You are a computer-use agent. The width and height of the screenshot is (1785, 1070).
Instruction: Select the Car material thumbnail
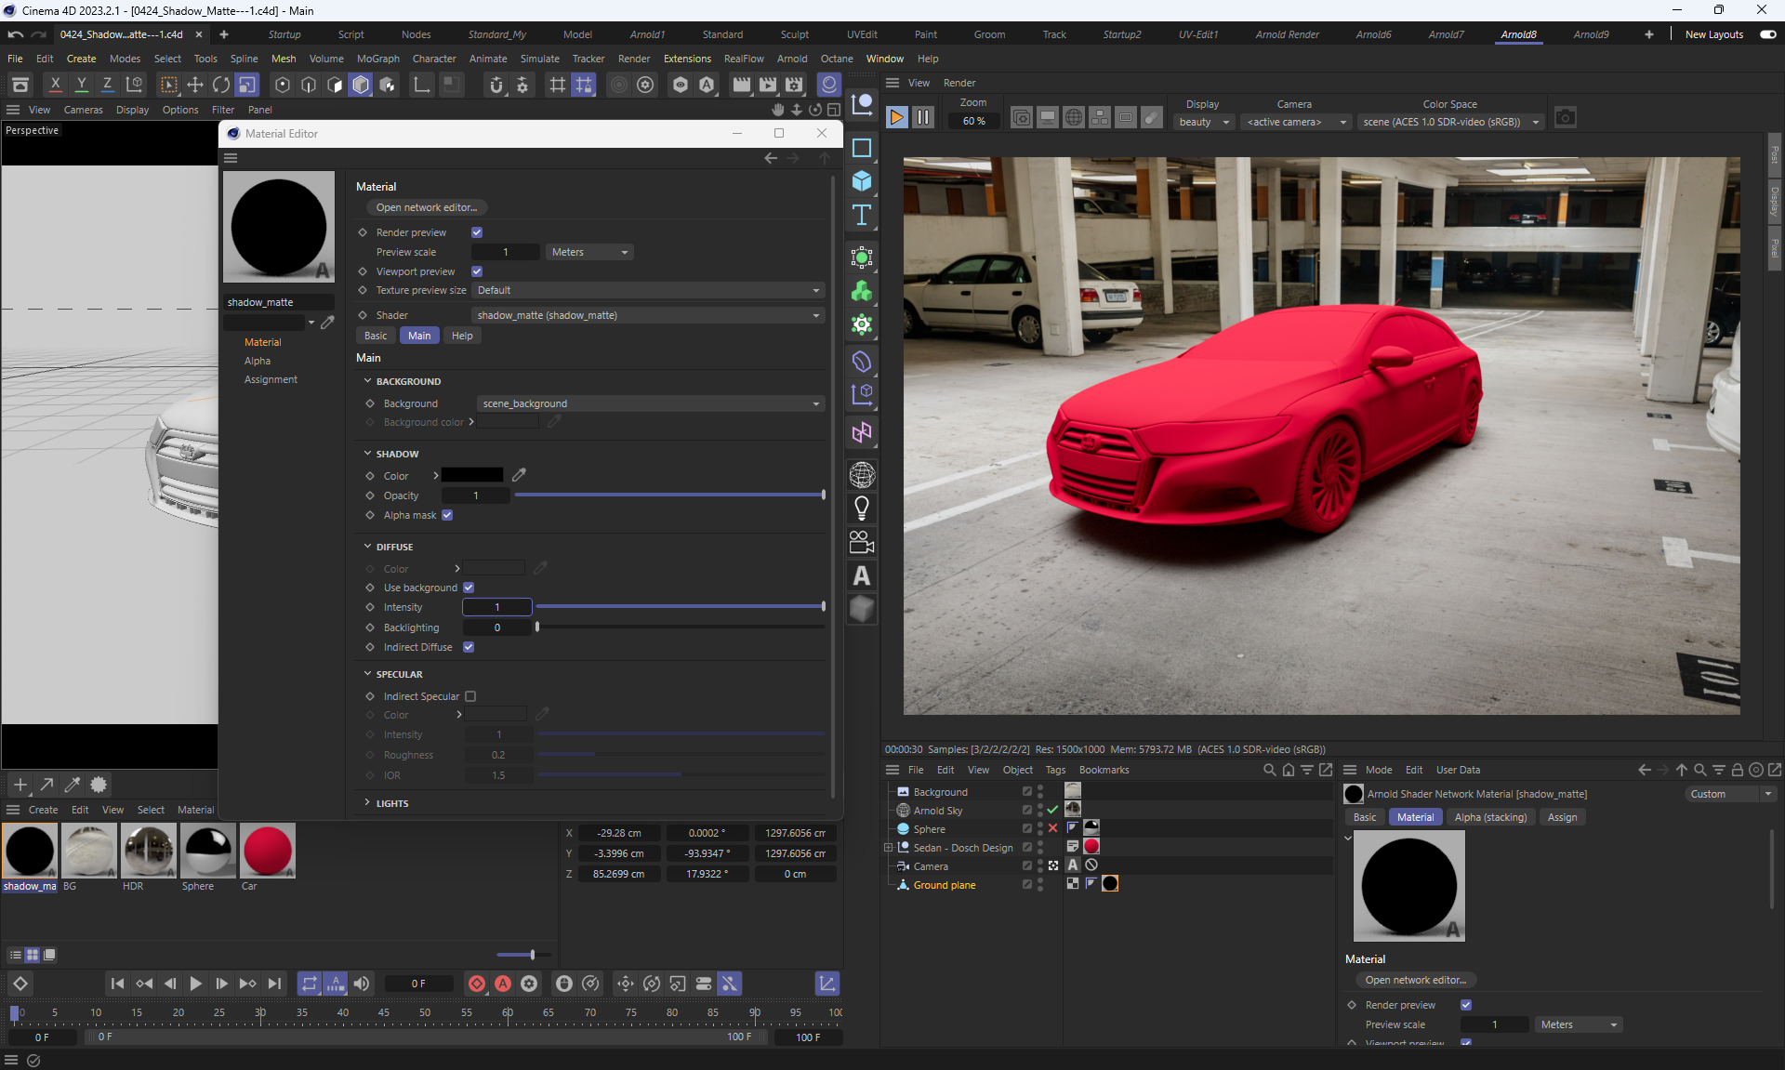(267, 851)
